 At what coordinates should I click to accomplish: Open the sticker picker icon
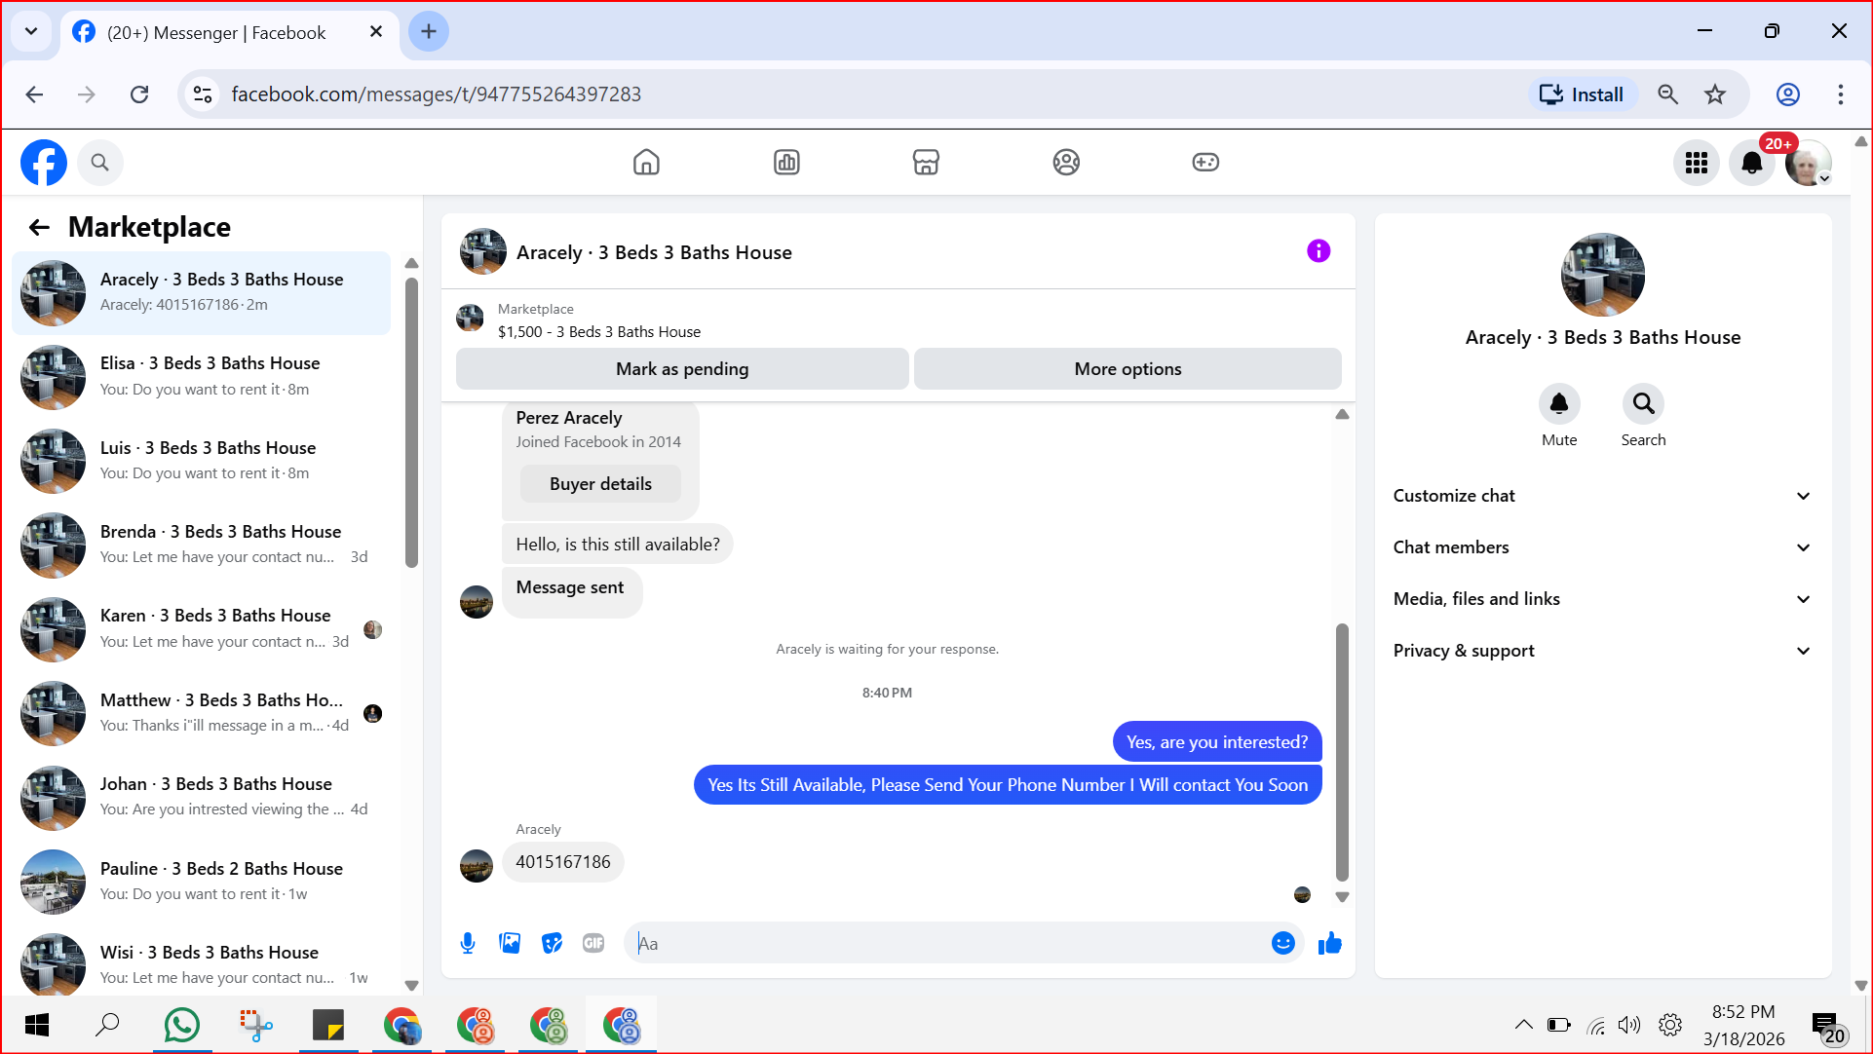pyautogui.click(x=552, y=943)
